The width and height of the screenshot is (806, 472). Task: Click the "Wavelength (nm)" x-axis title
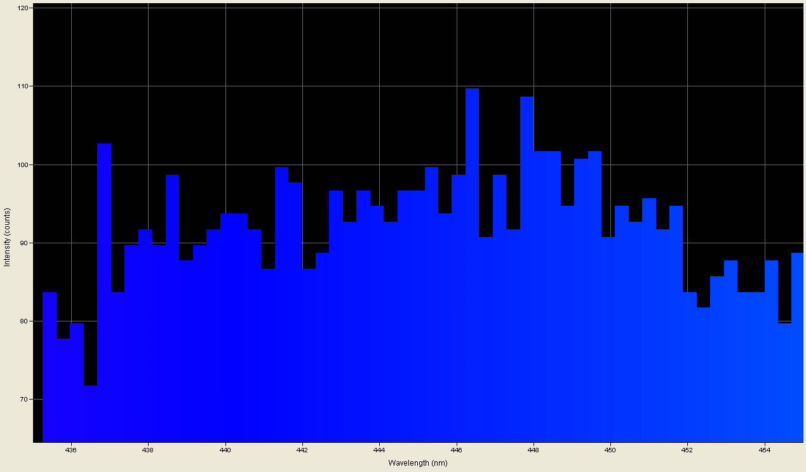point(418,463)
